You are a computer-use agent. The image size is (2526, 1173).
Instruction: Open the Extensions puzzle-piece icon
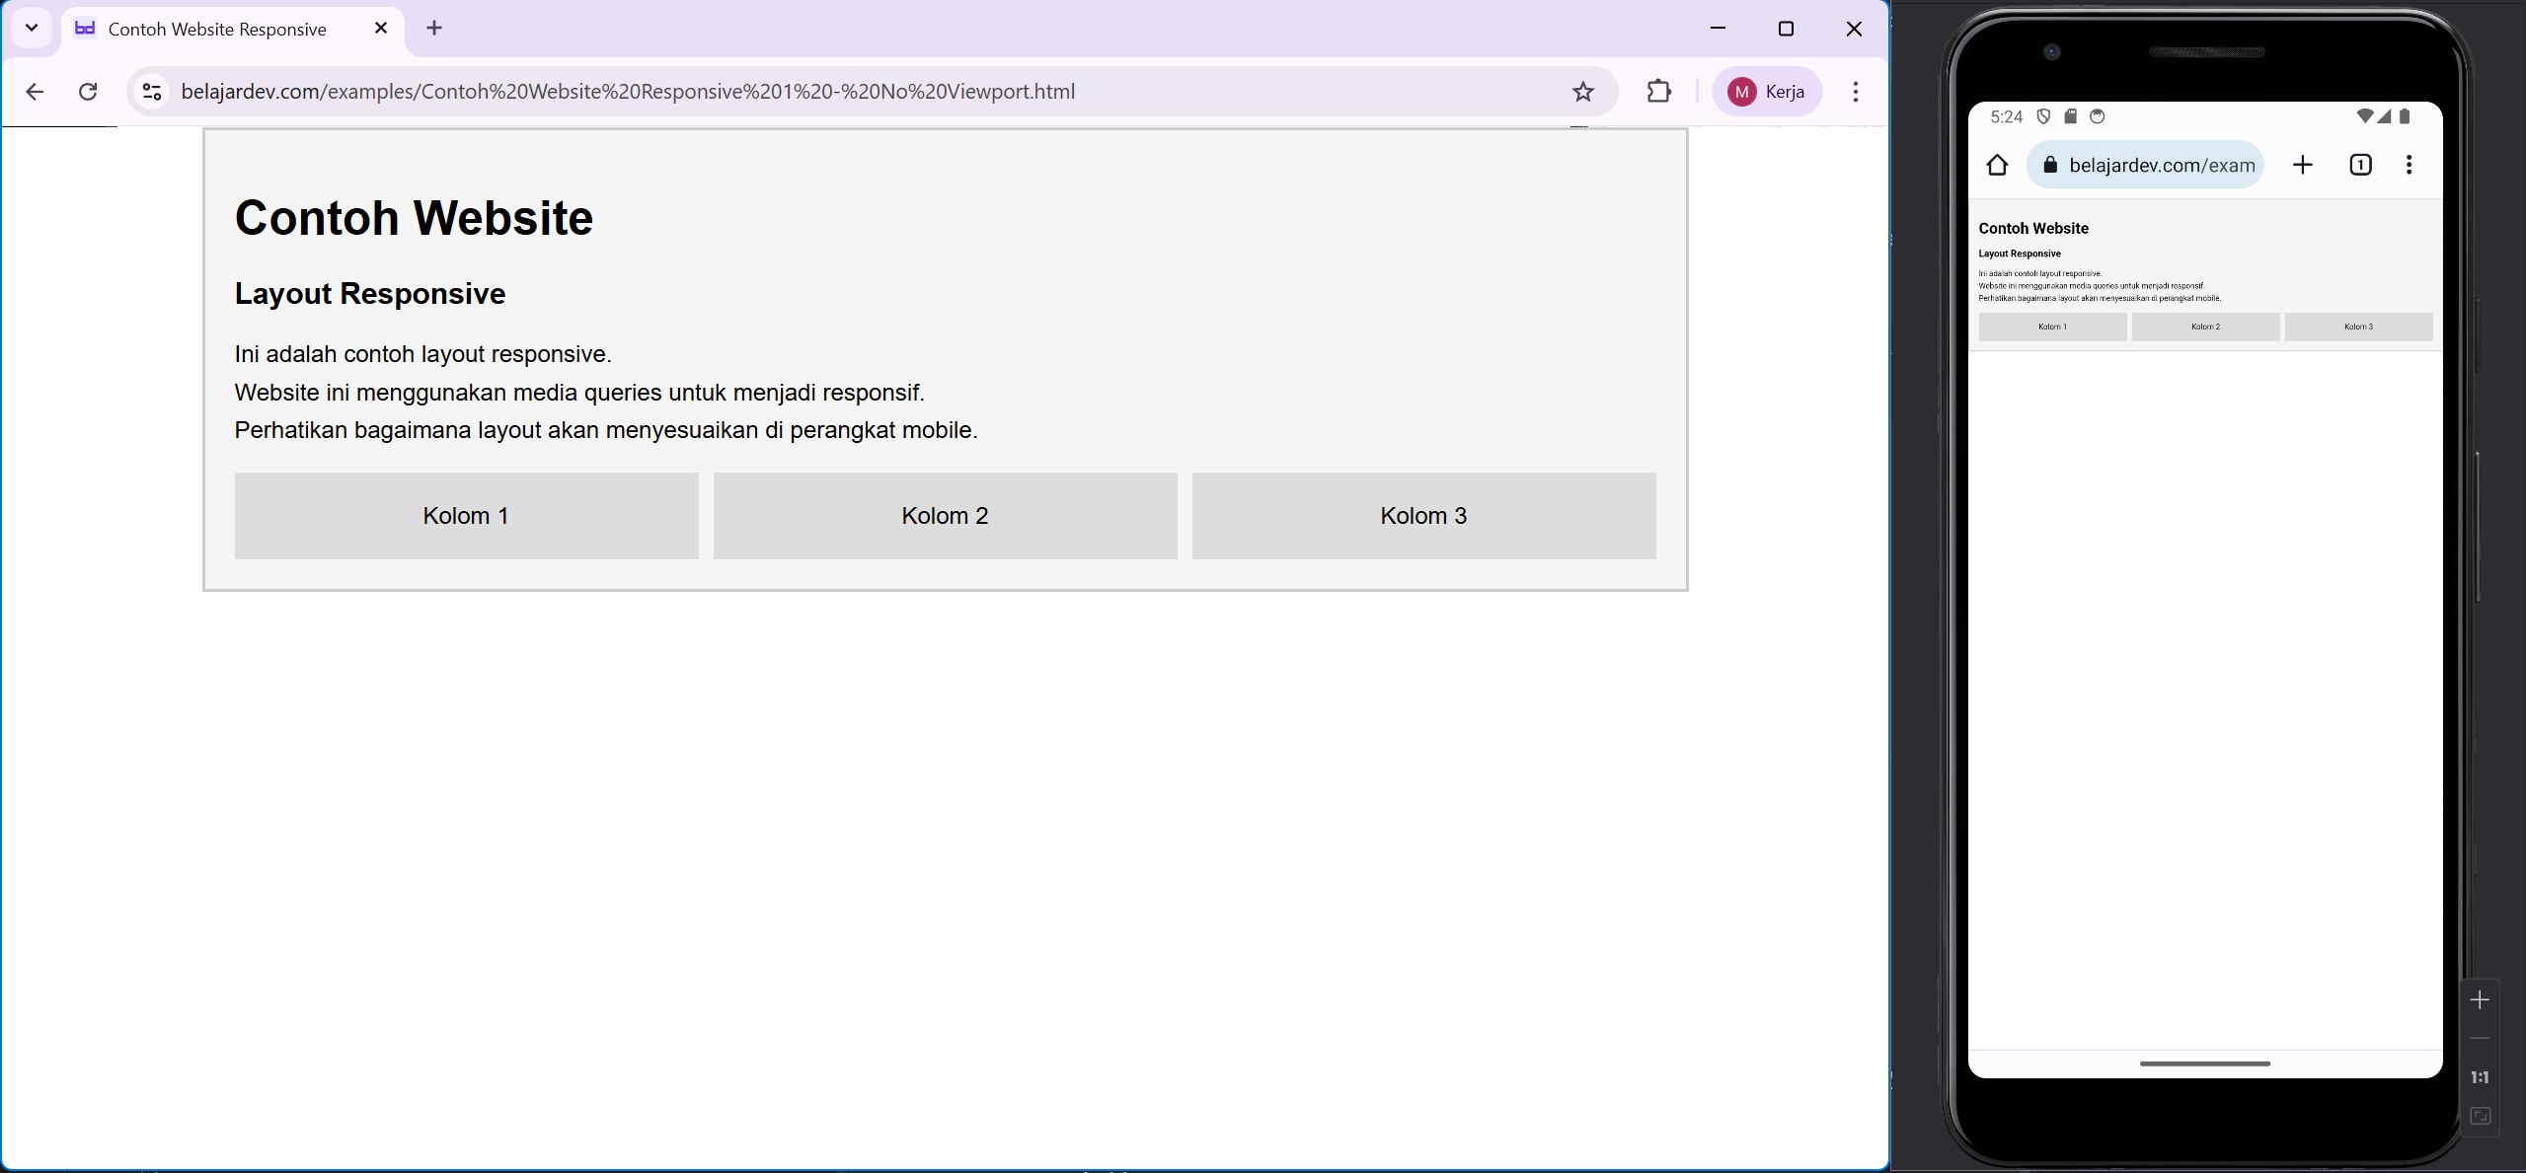click(1658, 92)
